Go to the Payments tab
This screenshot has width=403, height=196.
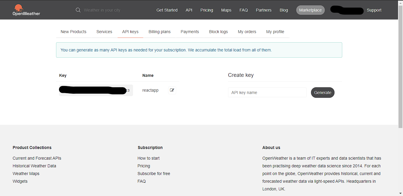tap(190, 32)
